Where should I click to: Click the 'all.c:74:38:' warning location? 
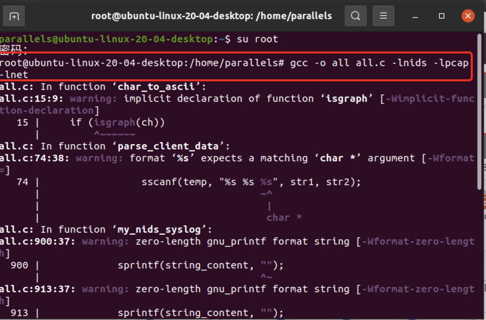click(x=34, y=158)
